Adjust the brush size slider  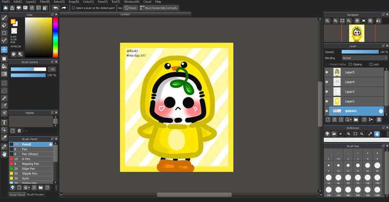click(x=28, y=69)
